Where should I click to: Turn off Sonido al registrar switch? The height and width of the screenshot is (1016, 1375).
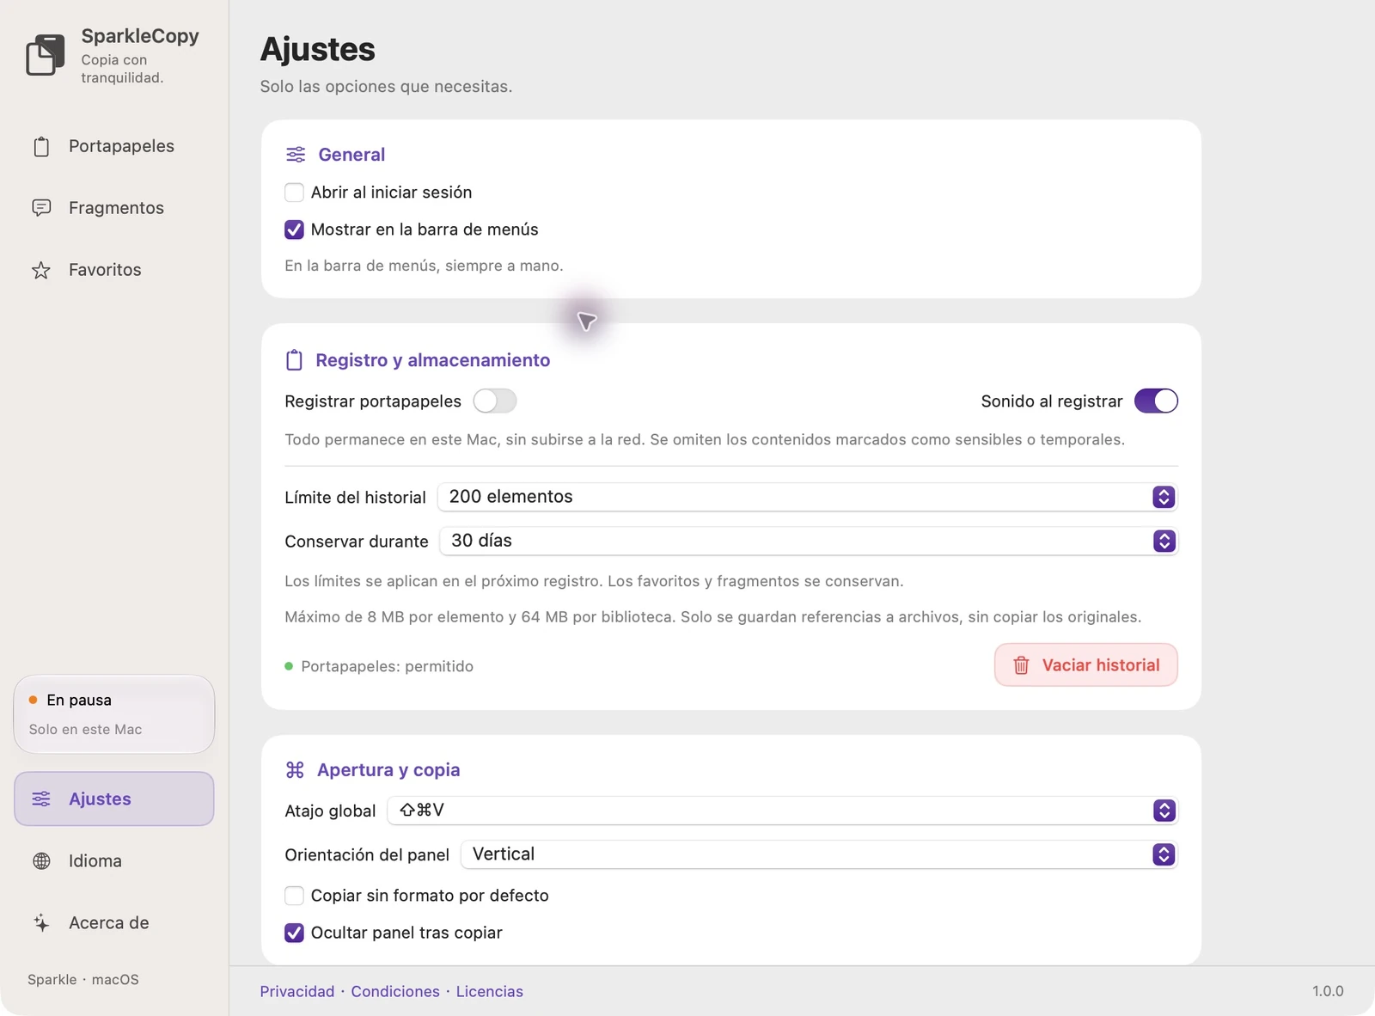point(1156,401)
